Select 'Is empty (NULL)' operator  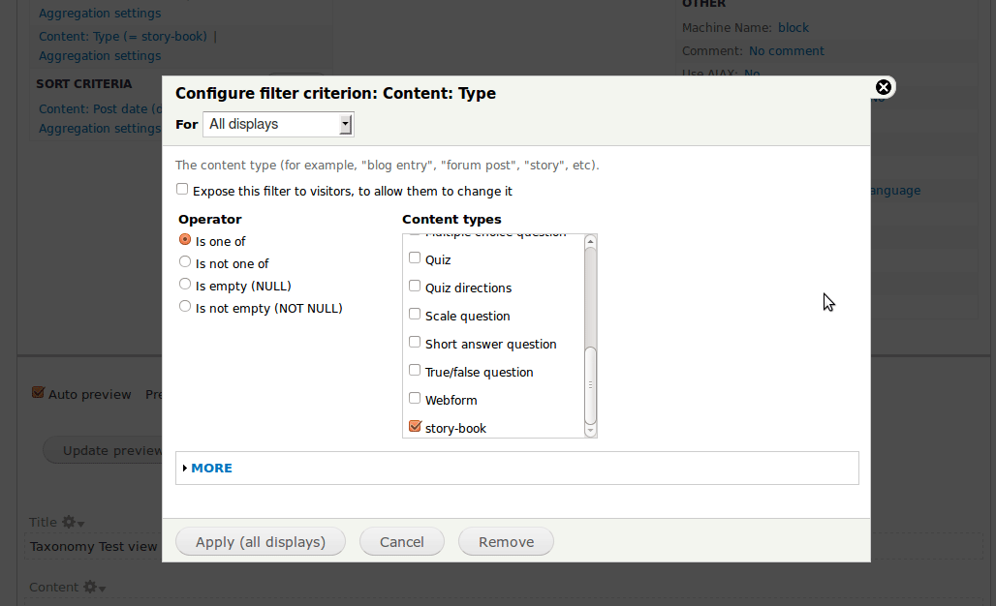tap(185, 285)
